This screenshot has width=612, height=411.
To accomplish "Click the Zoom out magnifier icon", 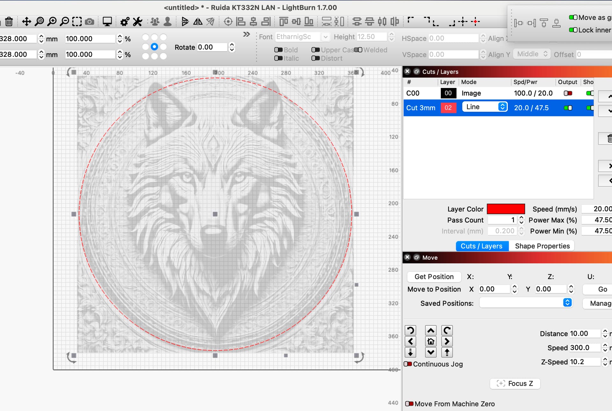I will pyautogui.click(x=64, y=22).
